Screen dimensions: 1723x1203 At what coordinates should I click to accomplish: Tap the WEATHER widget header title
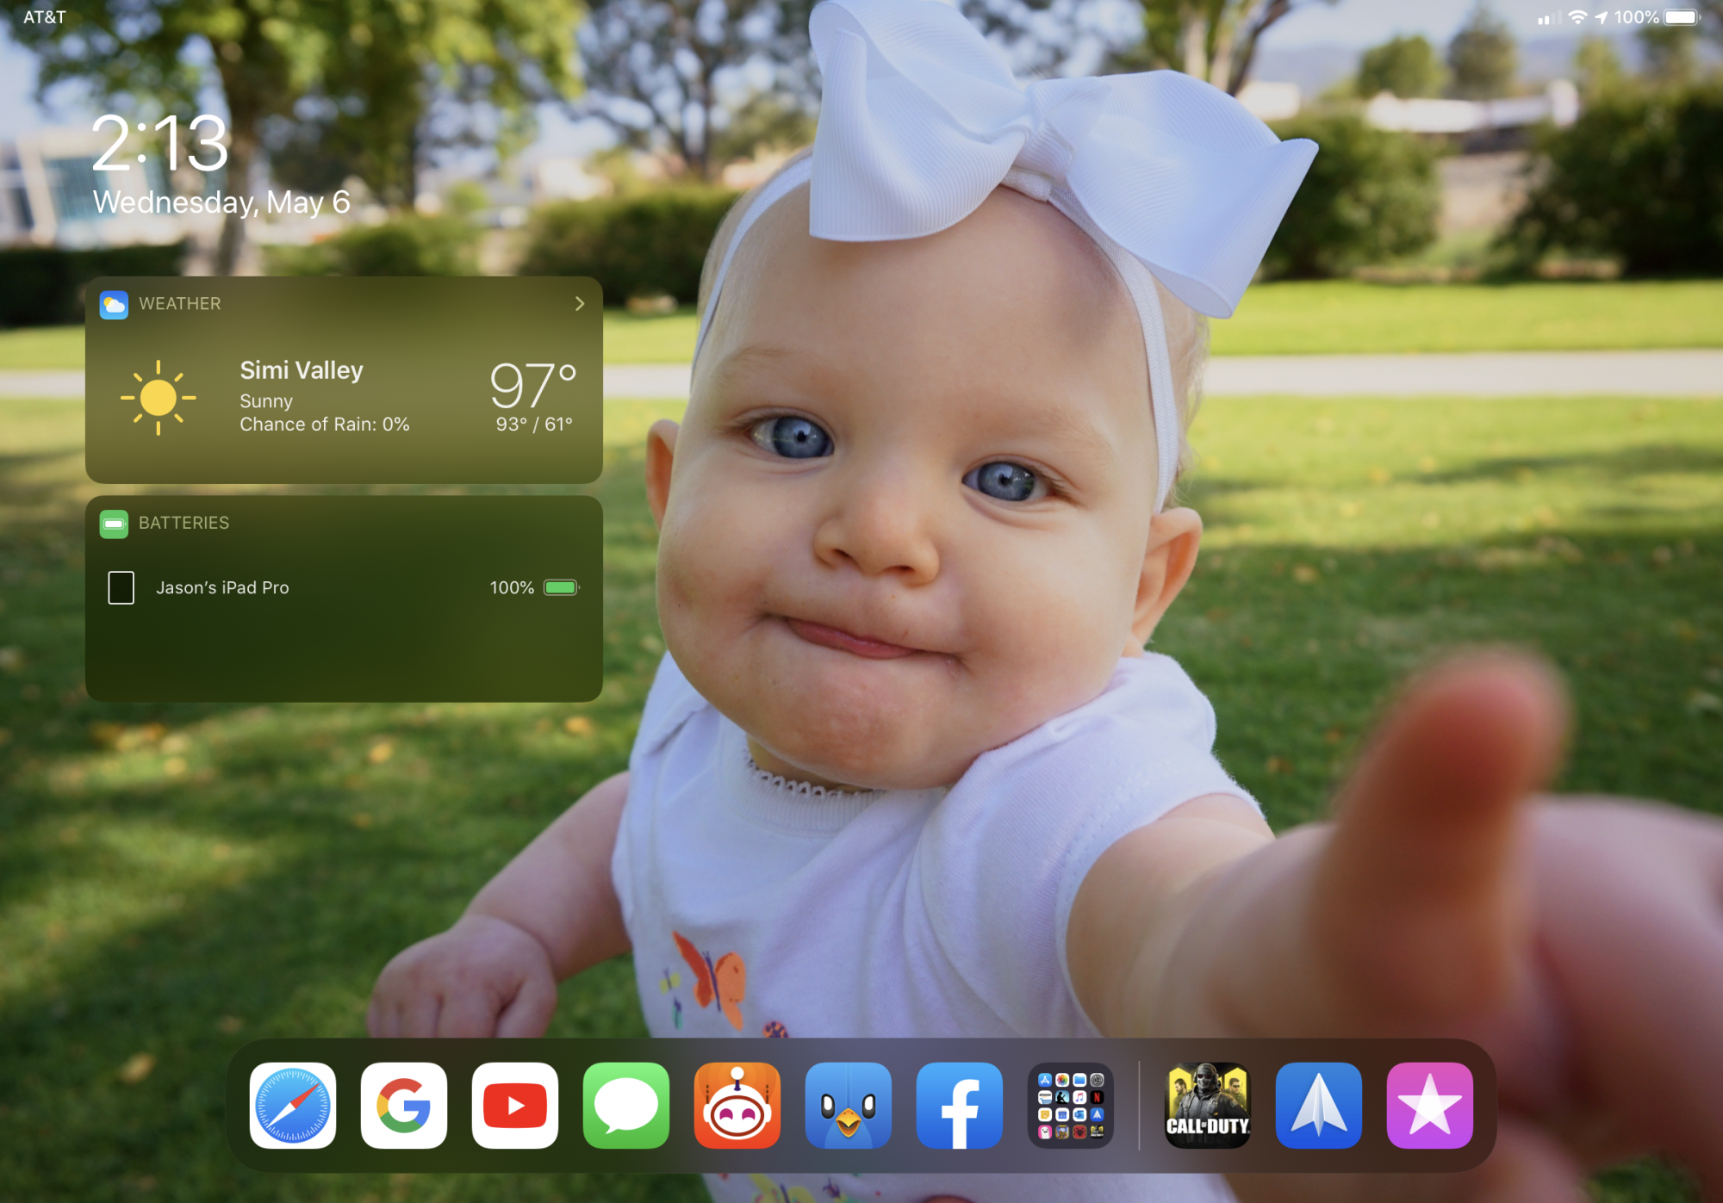coord(180,304)
